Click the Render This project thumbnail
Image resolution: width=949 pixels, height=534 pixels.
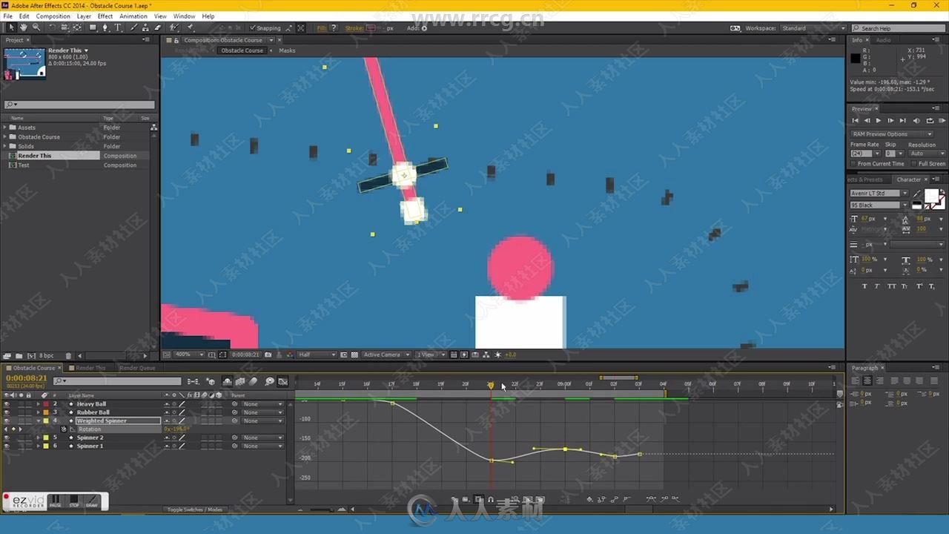pos(24,64)
